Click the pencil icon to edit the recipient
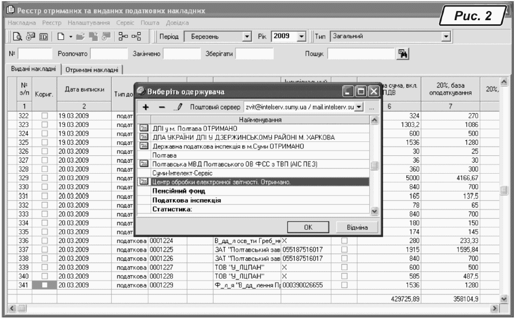 tap(175, 108)
